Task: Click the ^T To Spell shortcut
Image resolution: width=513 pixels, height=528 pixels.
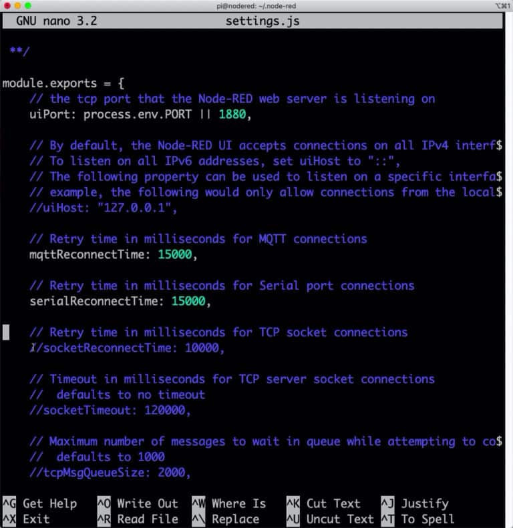Action: tap(418, 519)
